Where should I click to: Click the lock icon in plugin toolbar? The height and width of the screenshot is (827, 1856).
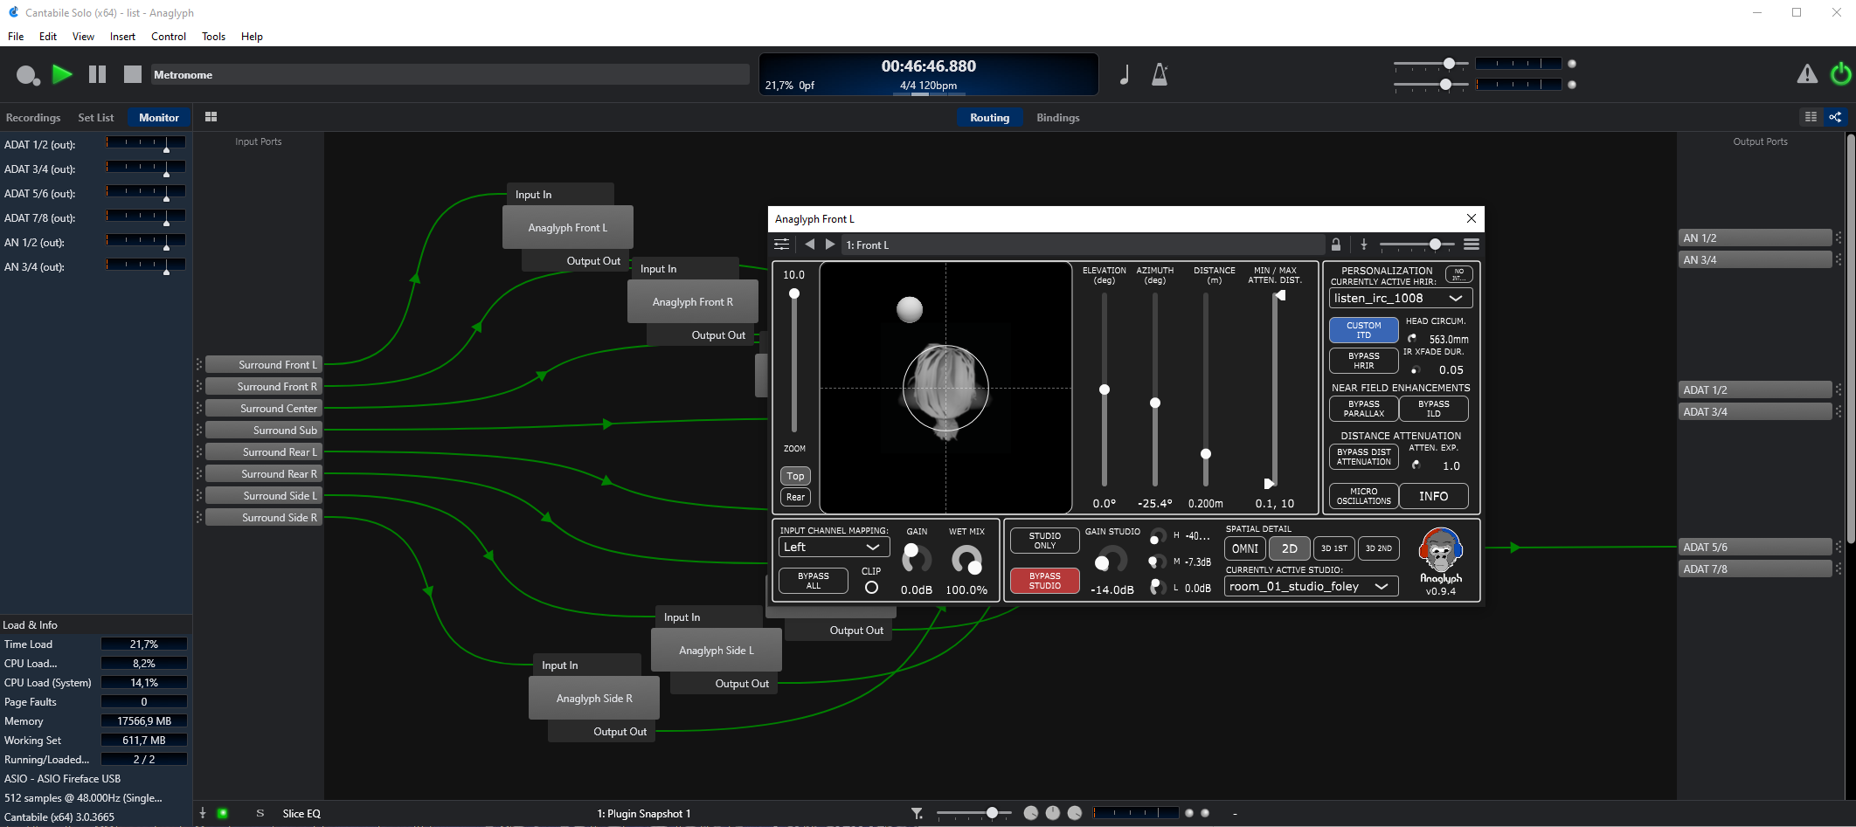(1336, 245)
